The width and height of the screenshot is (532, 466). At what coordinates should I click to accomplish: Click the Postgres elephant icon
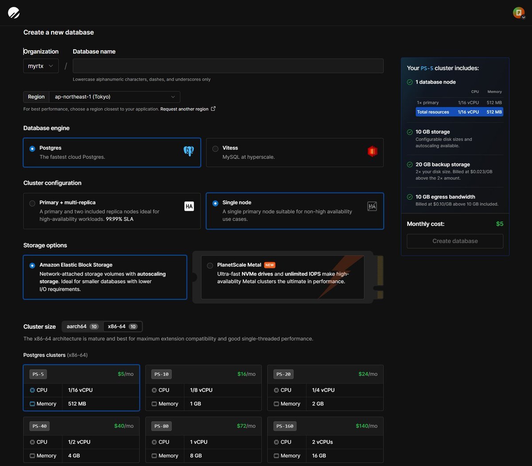pos(189,151)
